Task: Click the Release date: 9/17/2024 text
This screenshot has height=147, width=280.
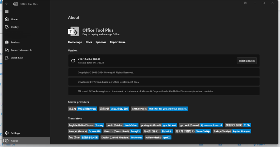Action: 91,63
